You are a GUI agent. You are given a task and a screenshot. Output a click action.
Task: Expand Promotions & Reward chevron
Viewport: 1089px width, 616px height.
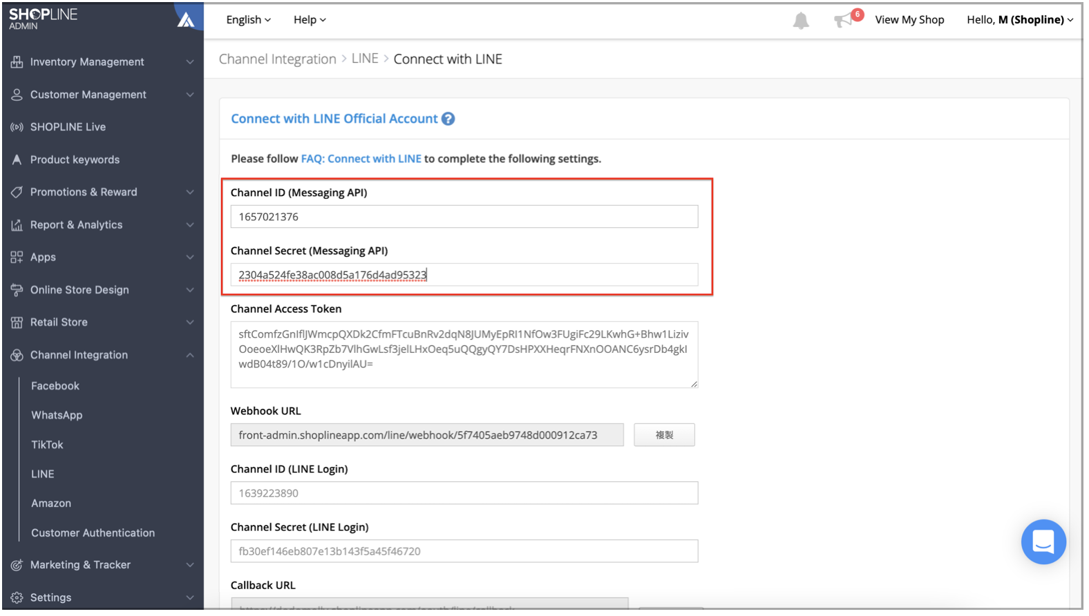coord(190,192)
